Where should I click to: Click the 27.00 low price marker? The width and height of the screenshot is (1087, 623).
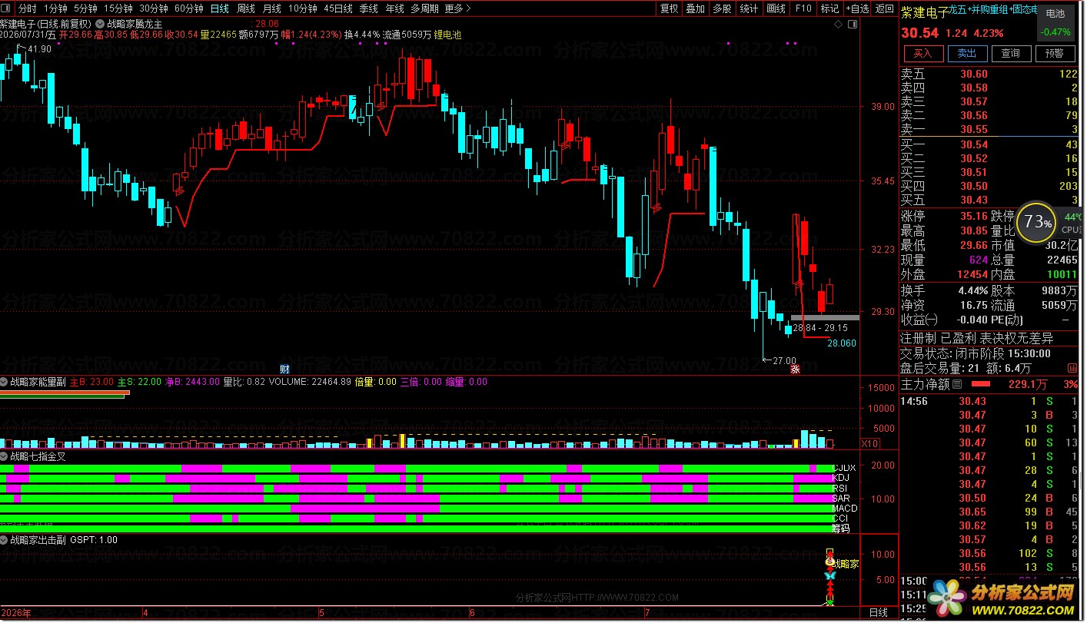click(x=784, y=360)
